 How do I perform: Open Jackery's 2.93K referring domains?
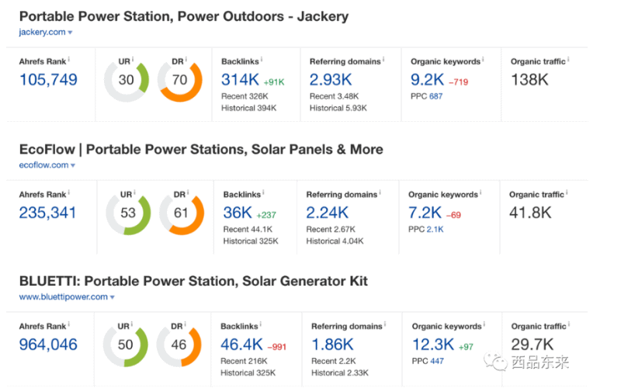point(331,80)
